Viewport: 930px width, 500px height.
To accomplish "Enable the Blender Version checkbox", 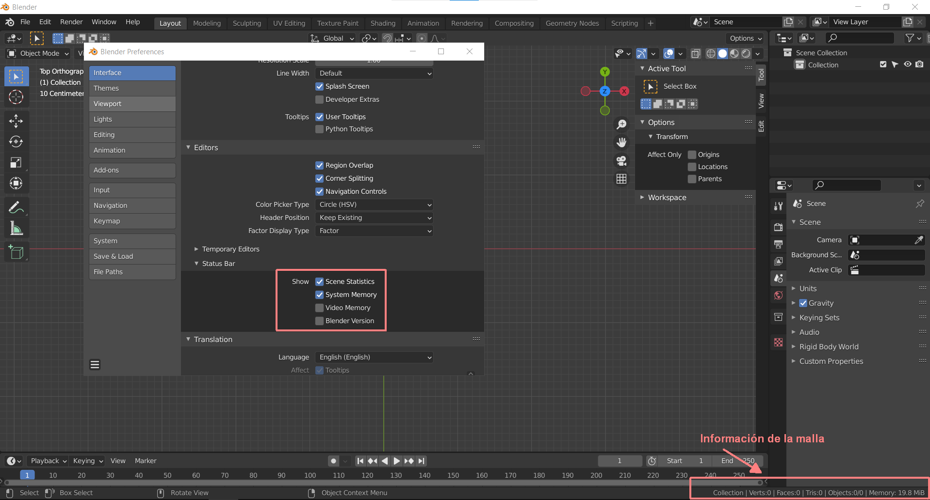I will [x=320, y=321].
